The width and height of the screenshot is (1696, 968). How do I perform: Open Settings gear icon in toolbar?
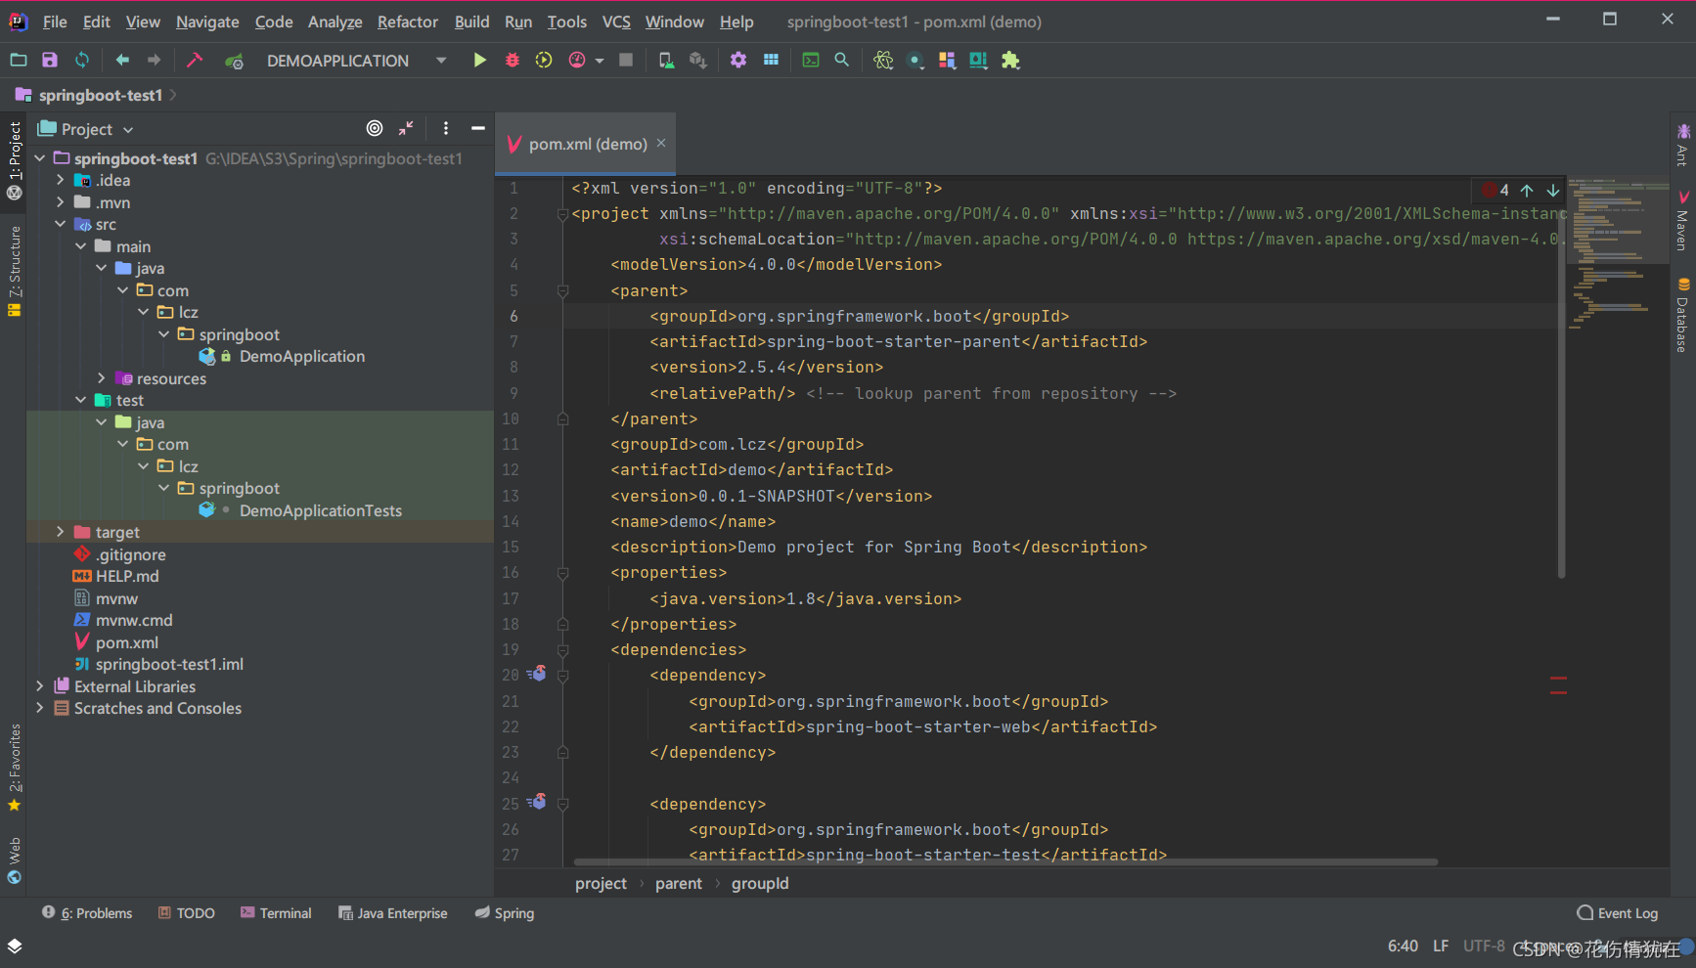[738, 61]
